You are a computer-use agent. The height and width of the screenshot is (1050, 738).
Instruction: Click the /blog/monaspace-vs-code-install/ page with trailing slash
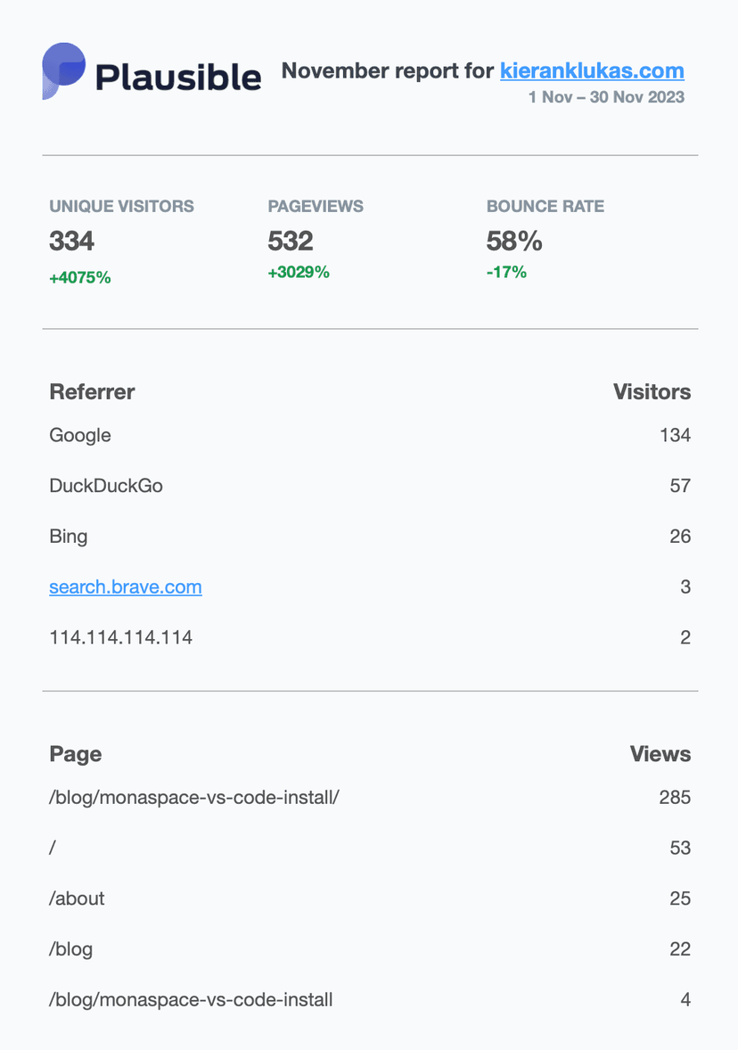tap(194, 797)
